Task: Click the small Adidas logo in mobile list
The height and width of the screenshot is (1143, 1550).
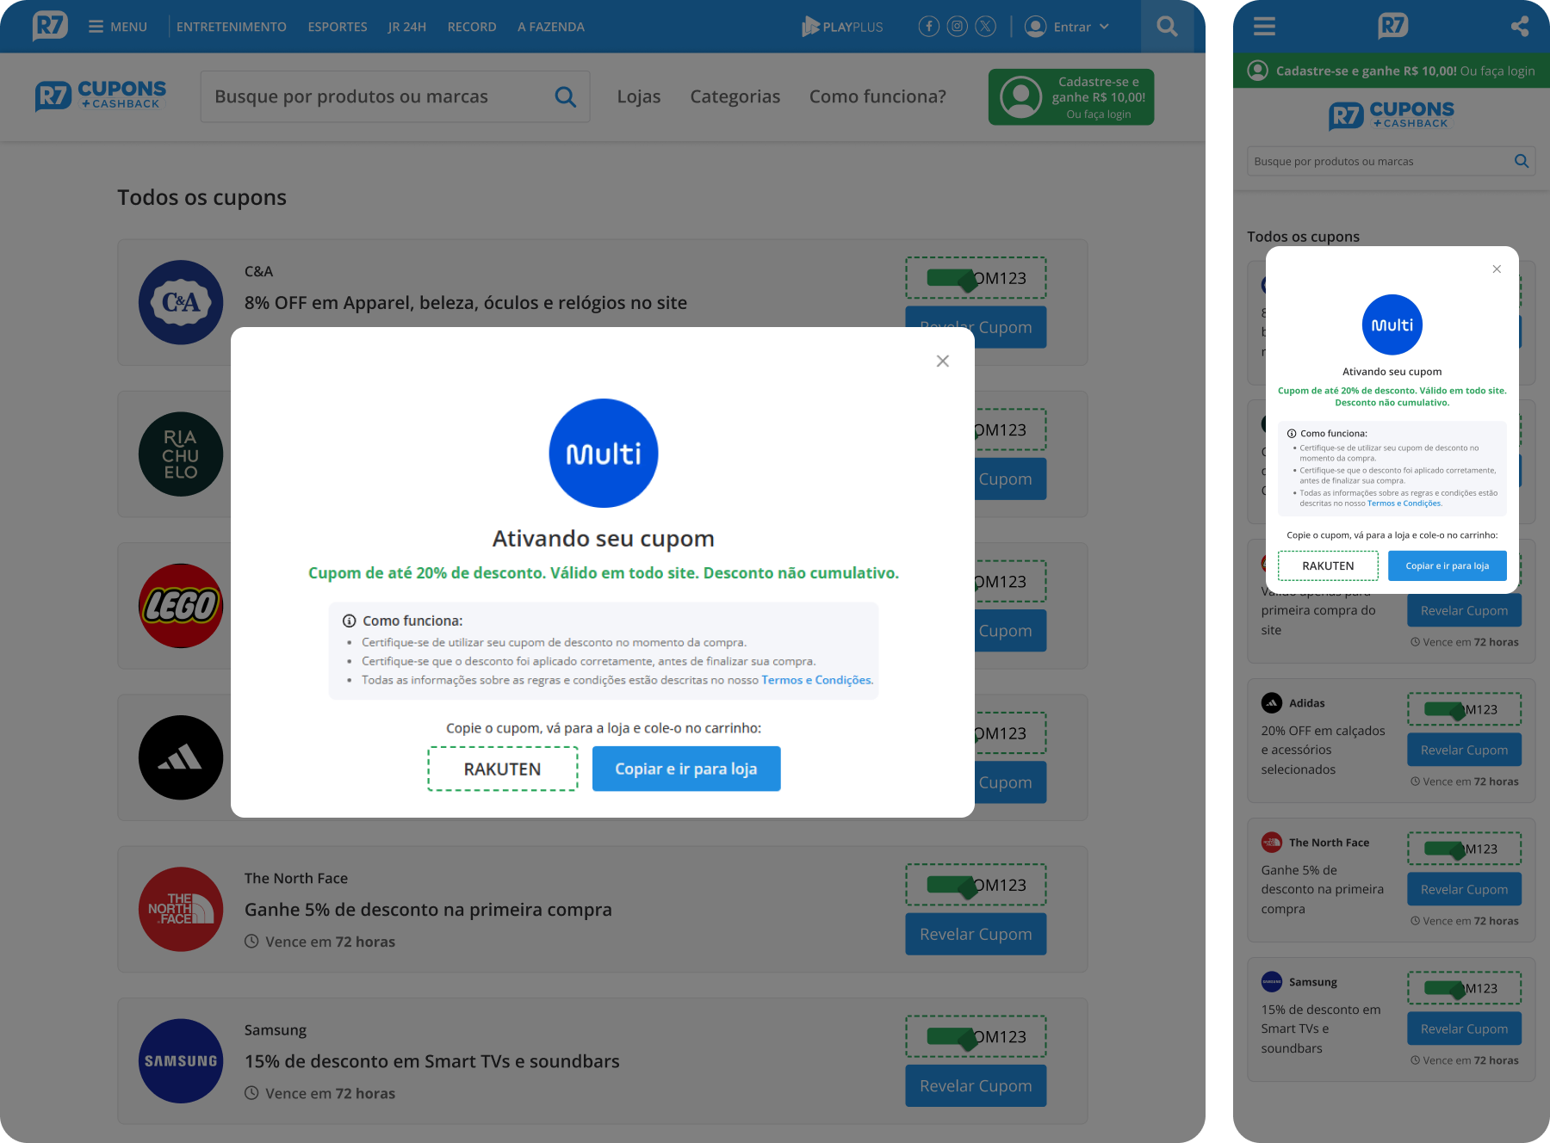Action: (1272, 703)
